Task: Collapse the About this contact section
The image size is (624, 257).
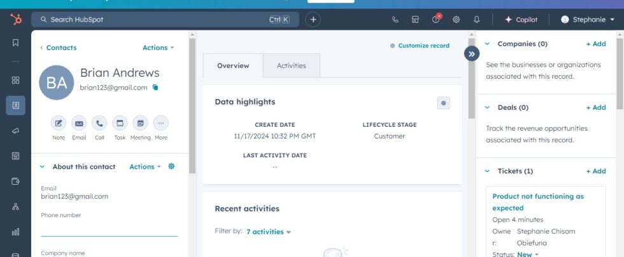Action: pyautogui.click(x=43, y=167)
